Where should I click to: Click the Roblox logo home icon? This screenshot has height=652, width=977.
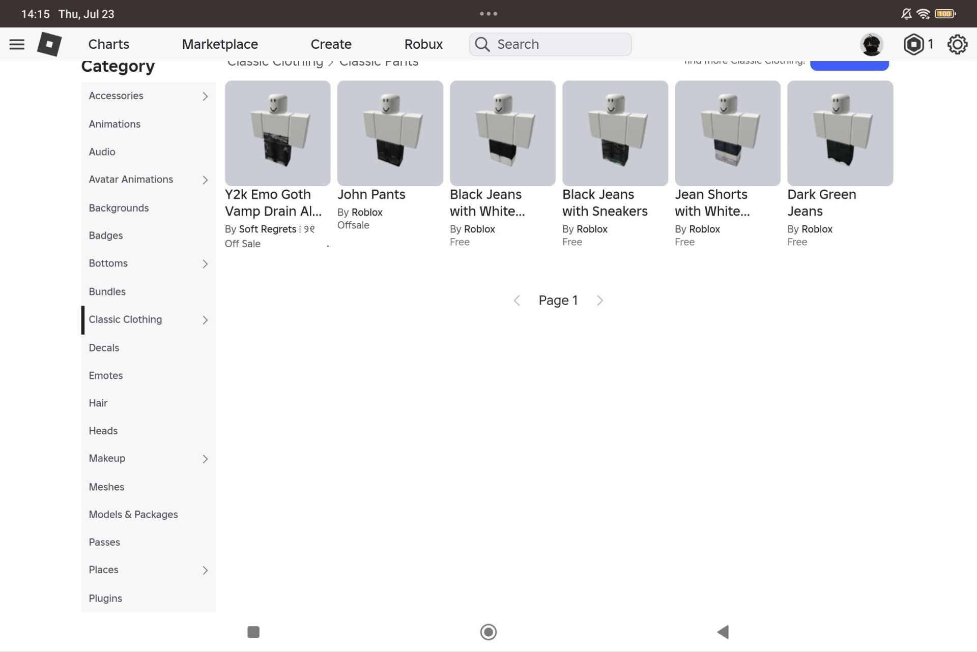click(49, 44)
